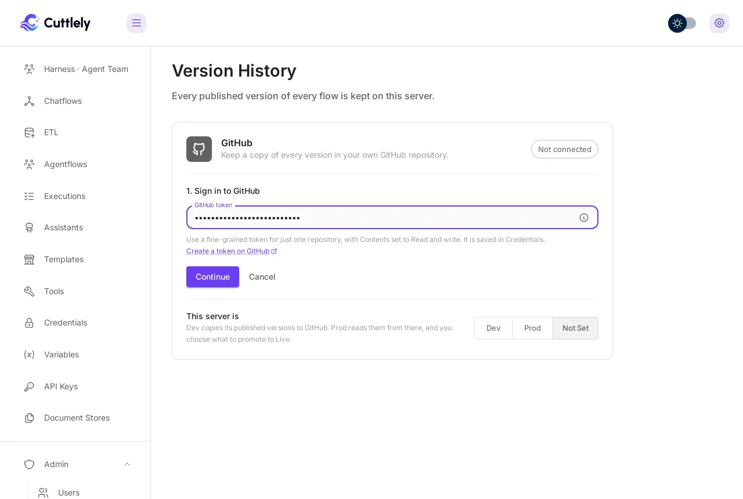This screenshot has width=743, height=499.
Task: Switch the light/dark theme toggle
Action: [x=682, y=23]
